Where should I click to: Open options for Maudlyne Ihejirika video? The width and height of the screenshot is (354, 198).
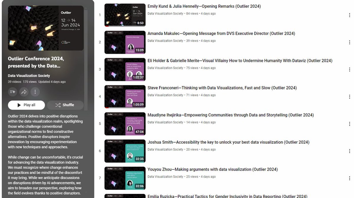pos(350,124)
